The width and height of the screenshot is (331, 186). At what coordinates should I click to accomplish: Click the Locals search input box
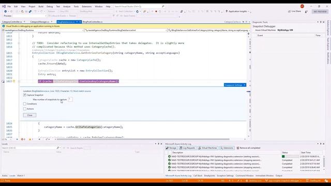click(x=29, y=148)
